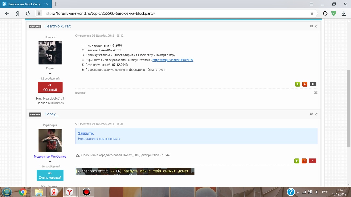
Task: Click share icon next to post #1
Action: 316,26
